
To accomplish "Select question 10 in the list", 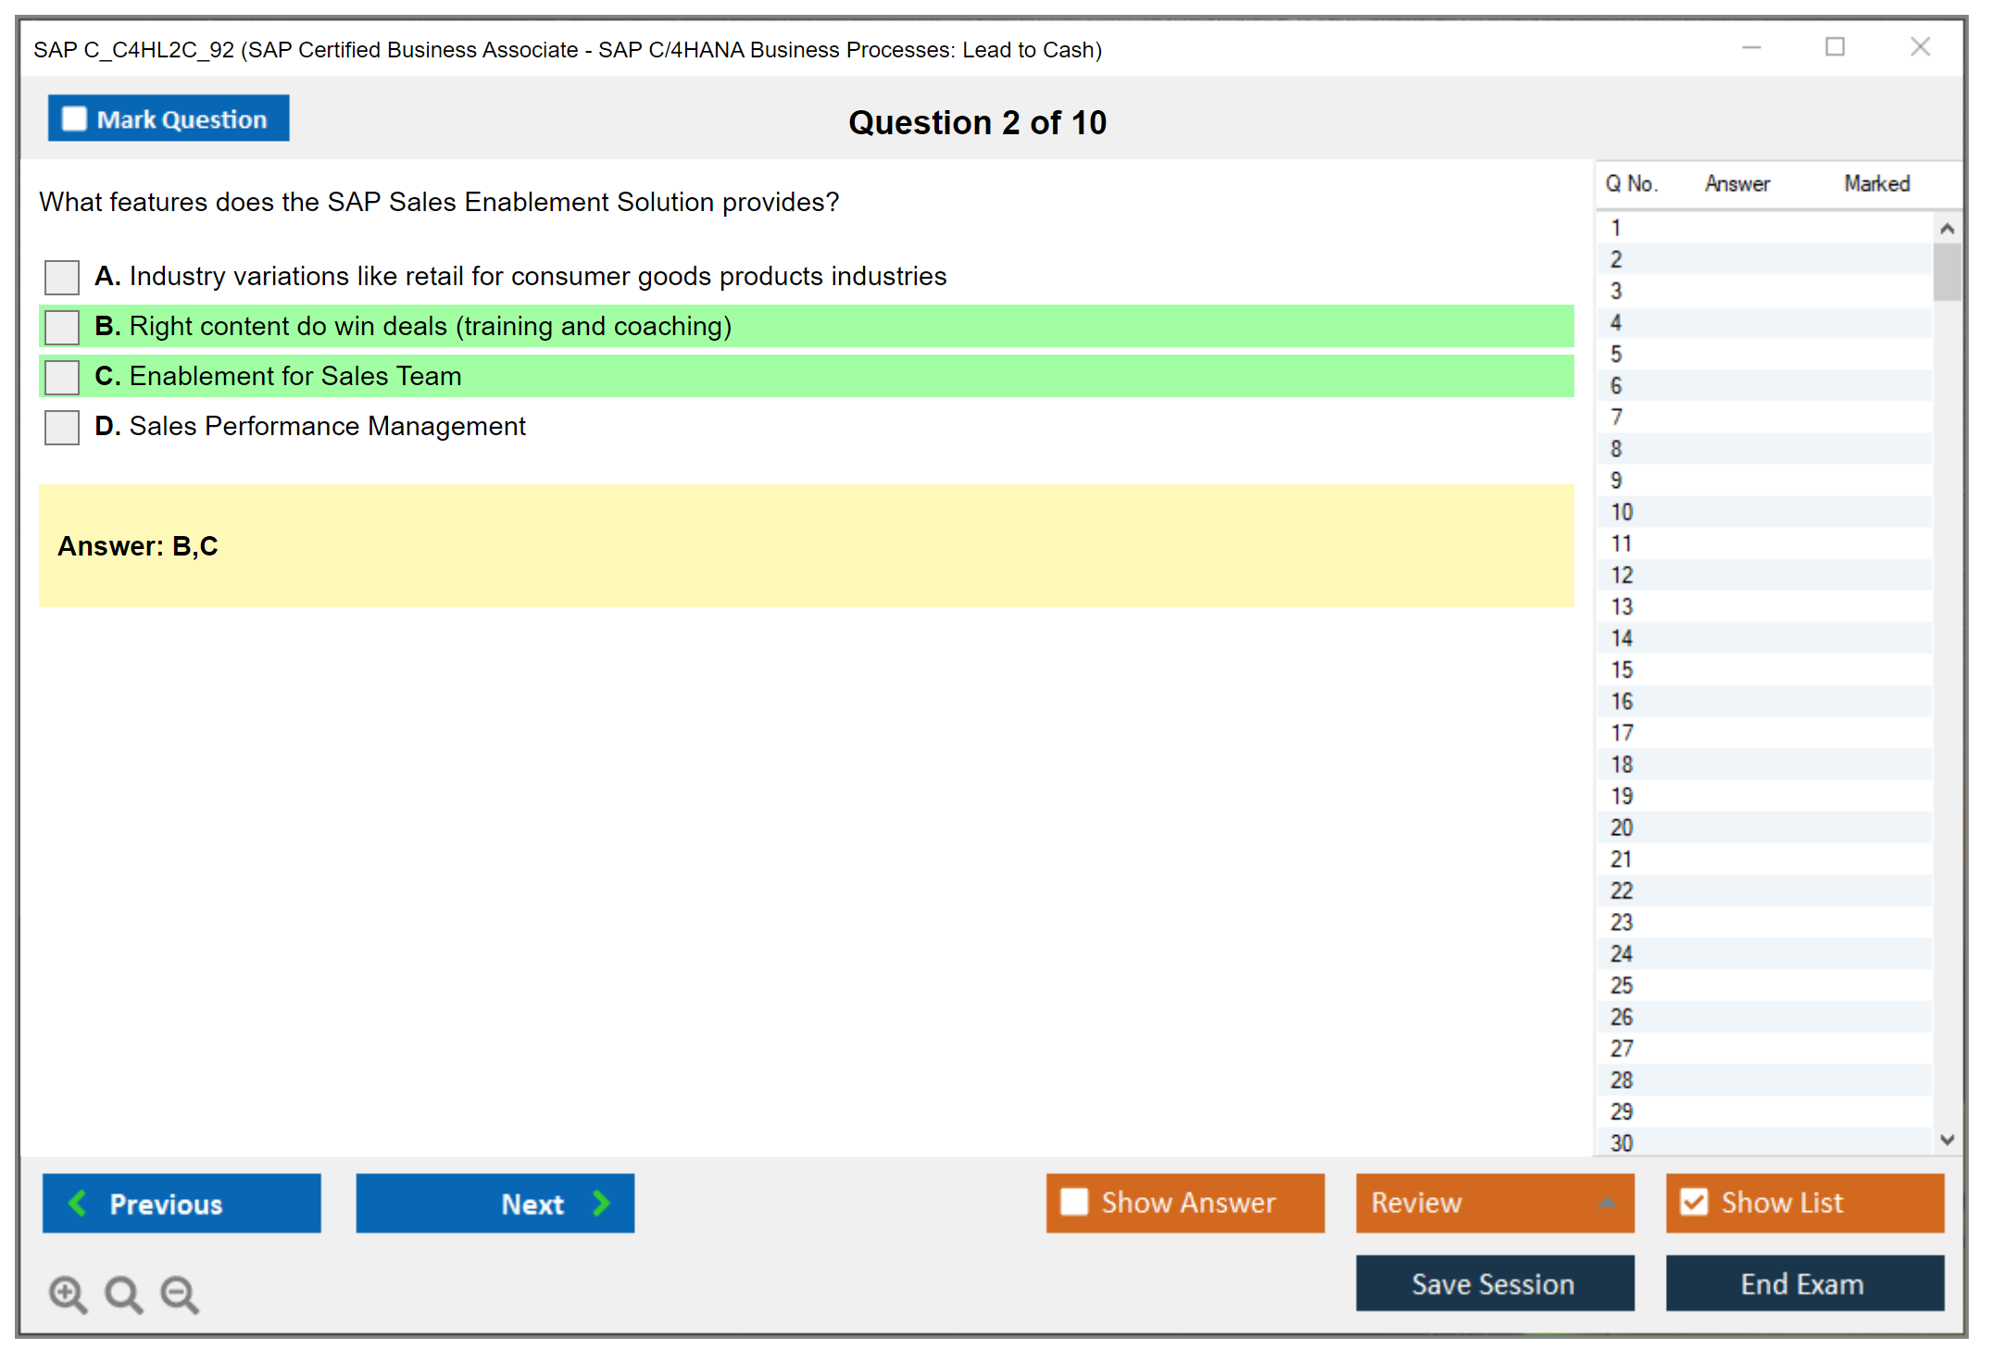I will (1622, 512).
